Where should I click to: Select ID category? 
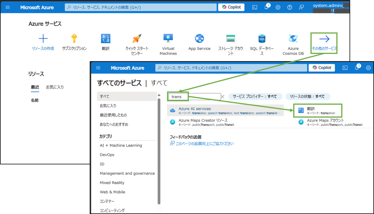[102, 164]
